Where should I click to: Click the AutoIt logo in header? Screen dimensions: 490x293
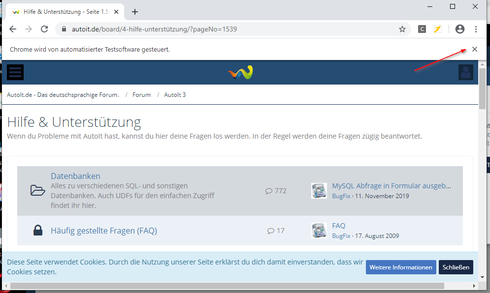(x=240, y=72)
